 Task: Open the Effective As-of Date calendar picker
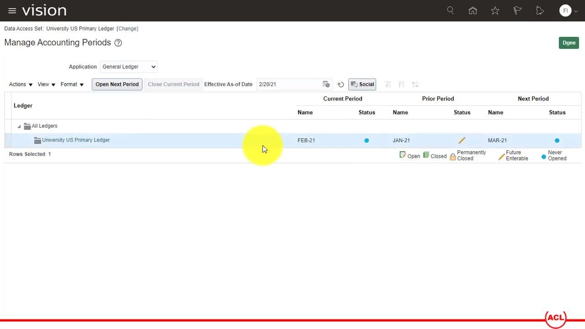(x=326, y=84)
